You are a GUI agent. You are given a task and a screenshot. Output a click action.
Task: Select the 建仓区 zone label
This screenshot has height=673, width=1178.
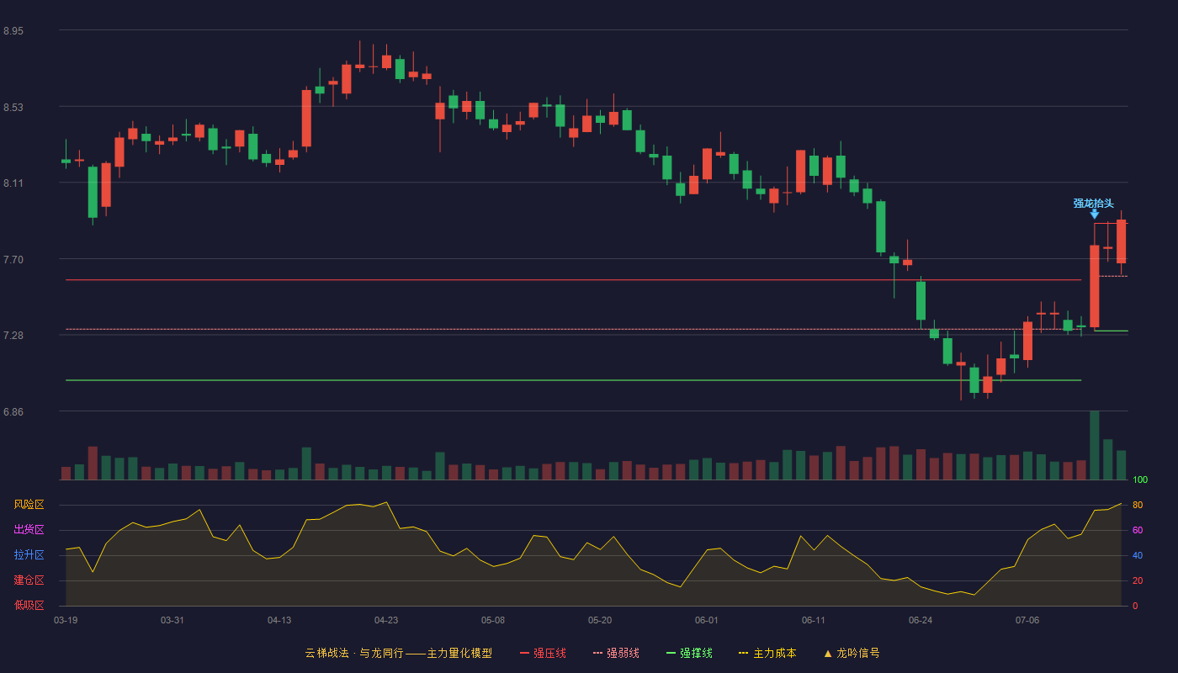click(29, 580)
